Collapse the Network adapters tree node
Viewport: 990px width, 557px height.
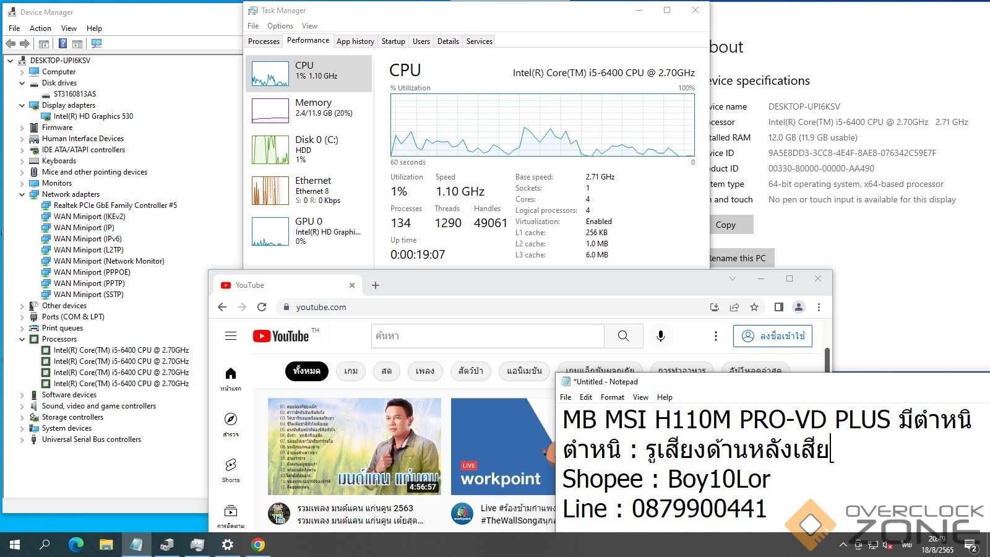pyautogui.click(x=22, y=194)
